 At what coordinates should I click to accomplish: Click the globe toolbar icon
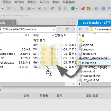point(73,9)
